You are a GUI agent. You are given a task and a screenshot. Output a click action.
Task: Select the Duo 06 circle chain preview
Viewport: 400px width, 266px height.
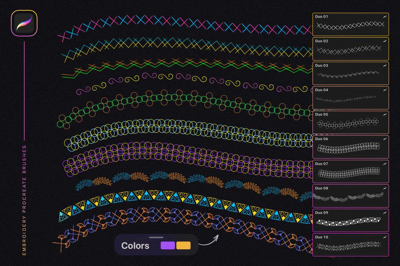(348, 148)
